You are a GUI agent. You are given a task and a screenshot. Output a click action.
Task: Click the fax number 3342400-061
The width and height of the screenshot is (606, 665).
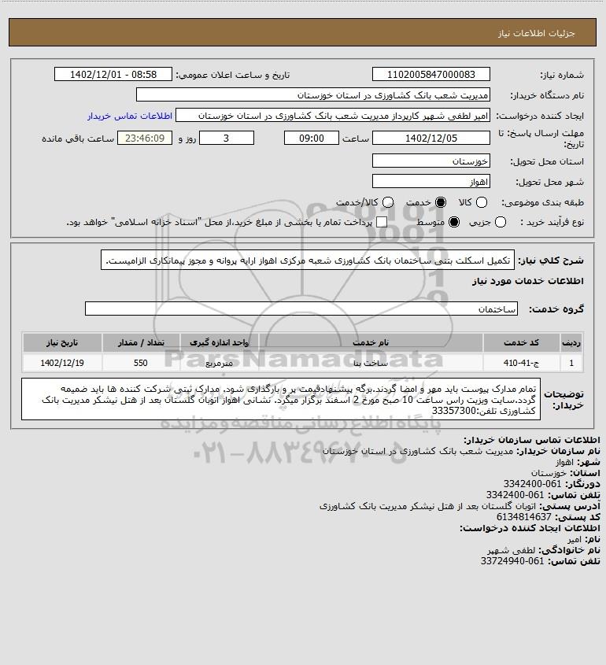pos(532,484)
